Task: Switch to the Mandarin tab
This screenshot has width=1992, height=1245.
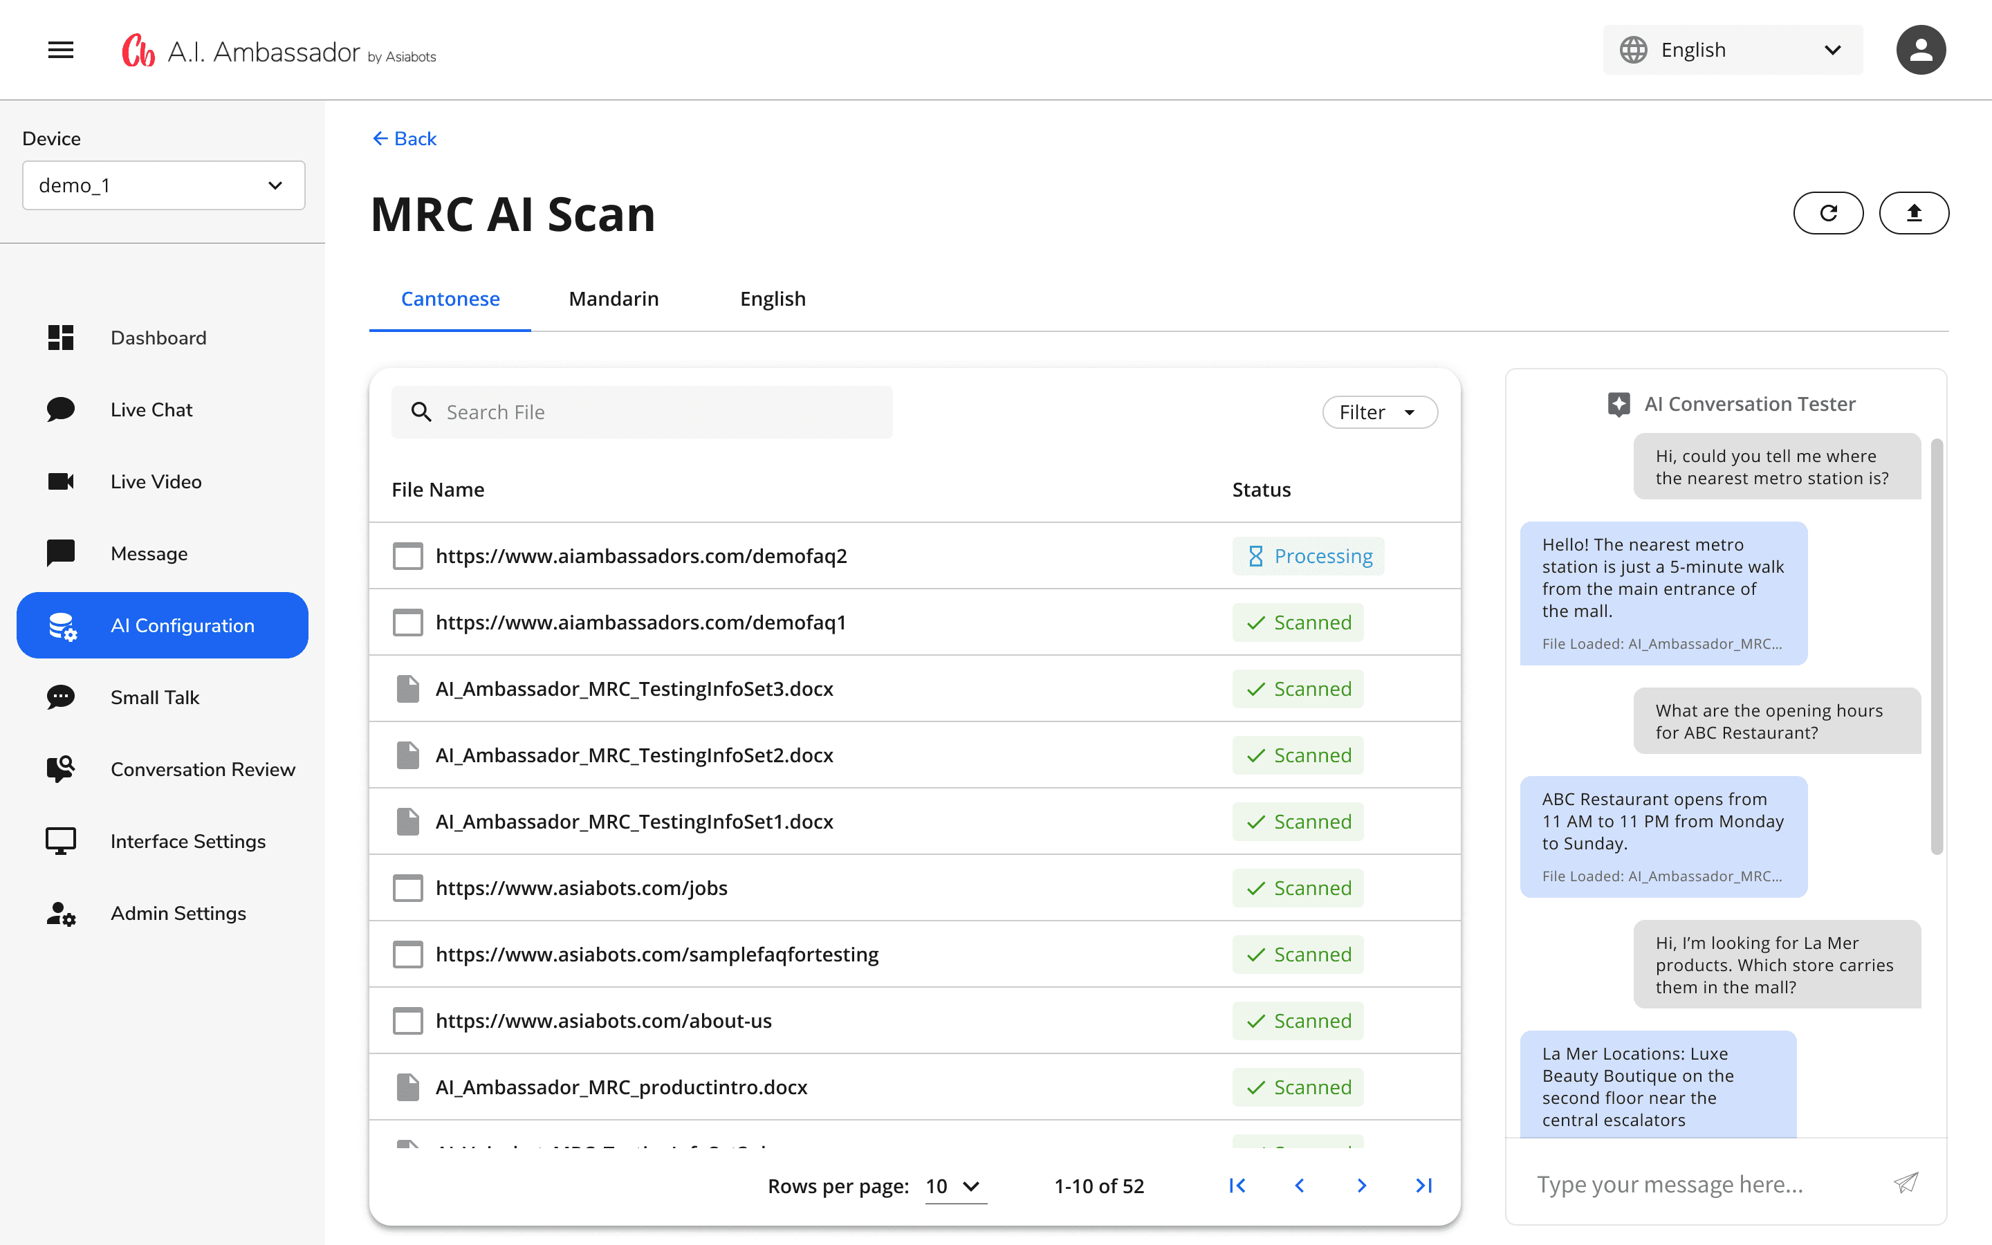Action: point(614,299)
